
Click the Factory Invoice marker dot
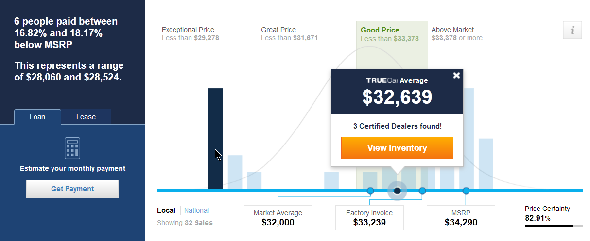point(422,191)
